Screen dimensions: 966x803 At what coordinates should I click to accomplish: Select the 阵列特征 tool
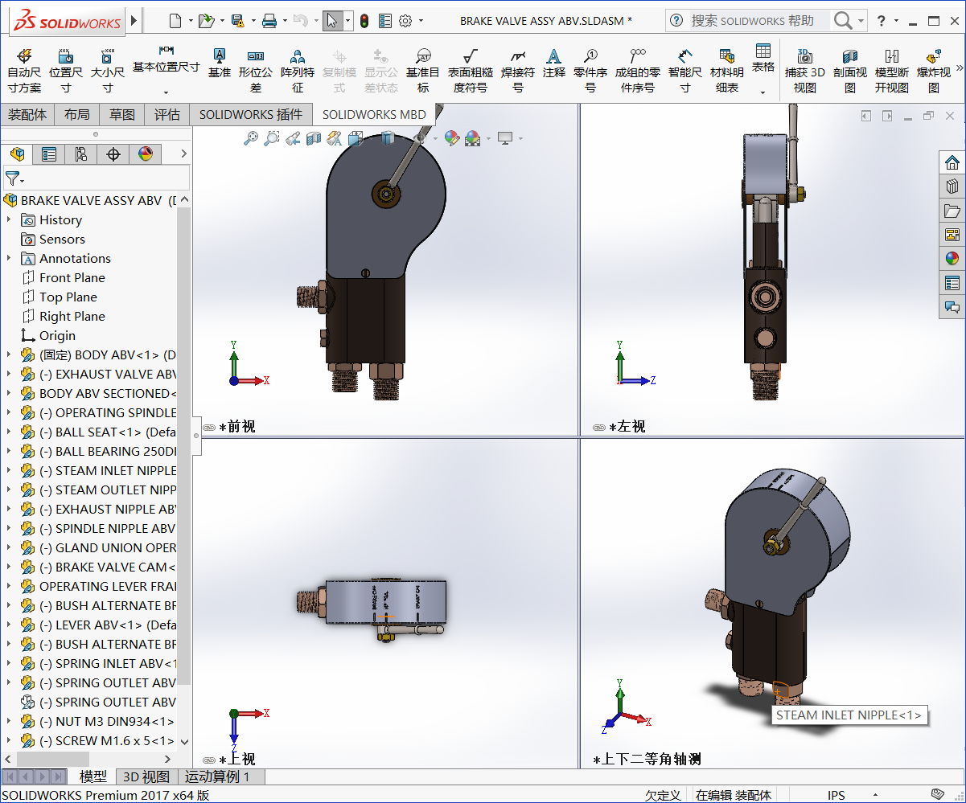298,69
